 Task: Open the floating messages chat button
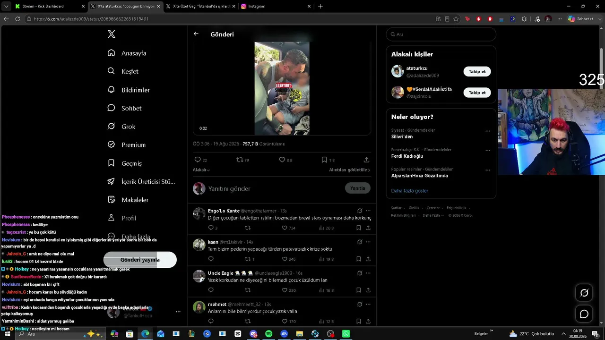tap(584, 314)
